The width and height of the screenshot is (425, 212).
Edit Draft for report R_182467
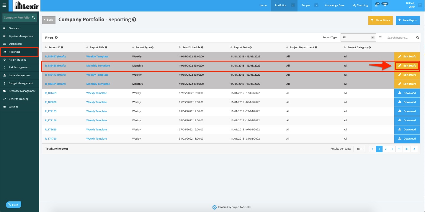407,57
